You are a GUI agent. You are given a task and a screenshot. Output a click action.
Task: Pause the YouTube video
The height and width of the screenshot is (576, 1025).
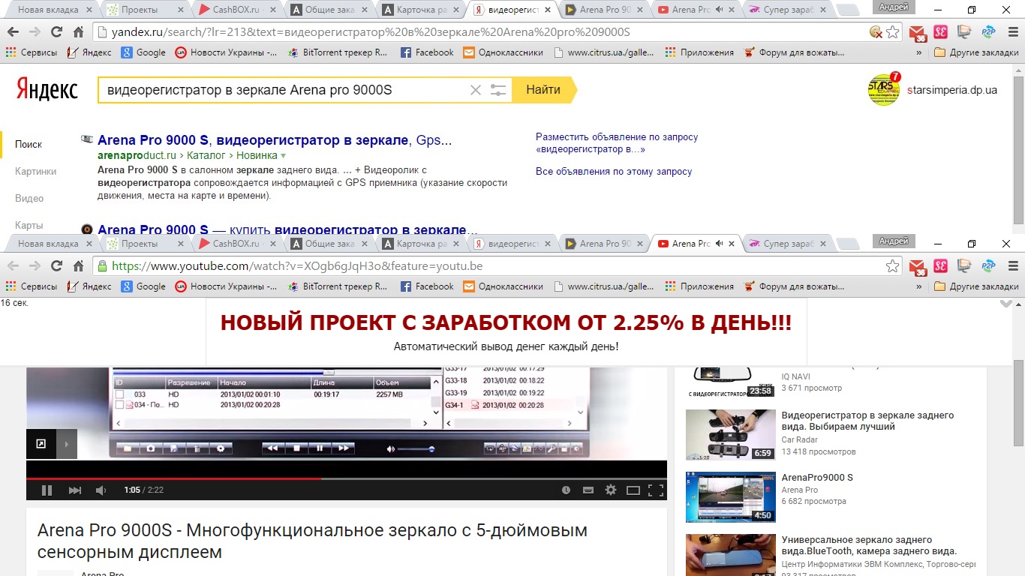47,490
